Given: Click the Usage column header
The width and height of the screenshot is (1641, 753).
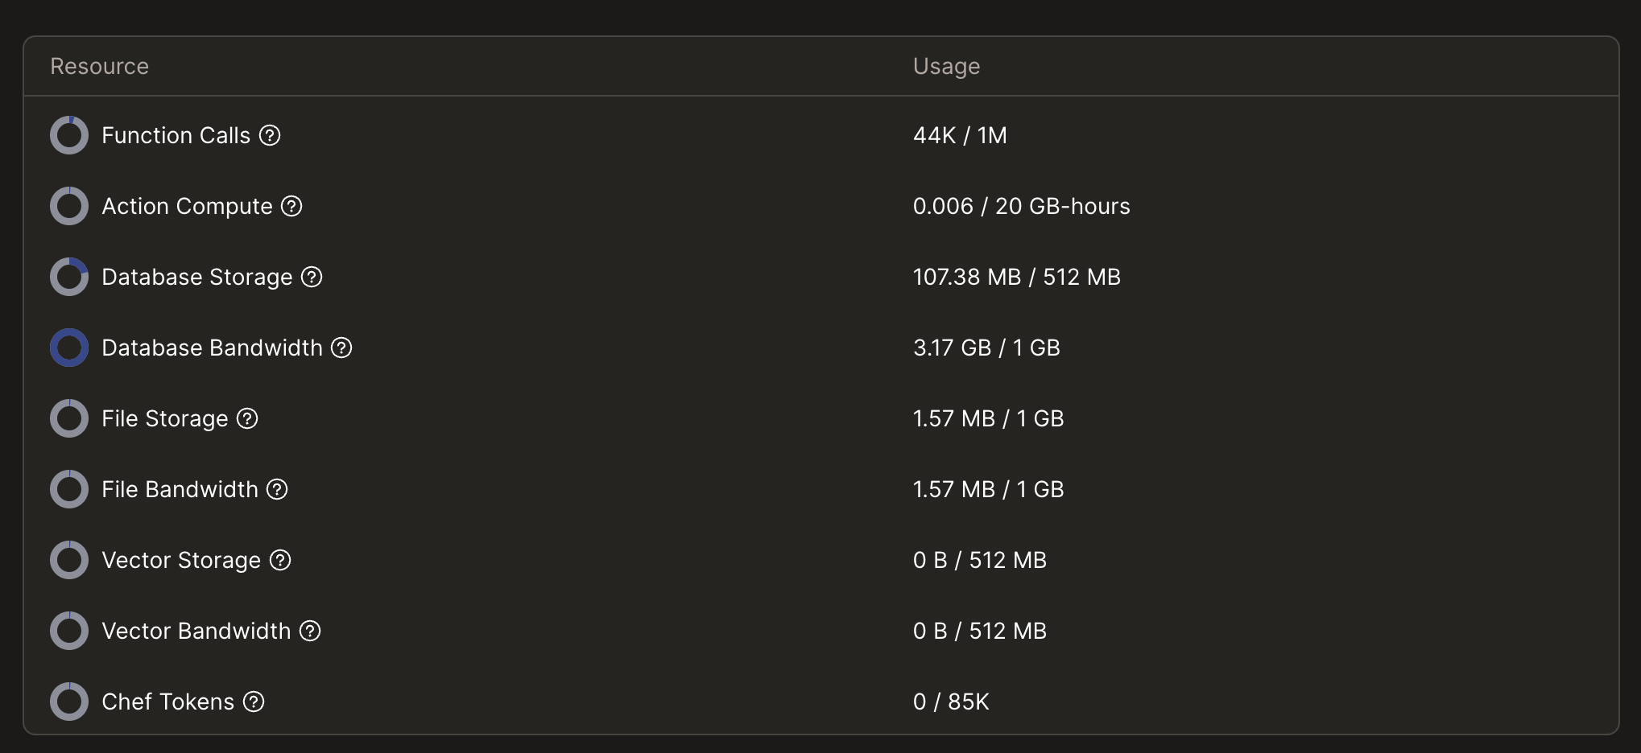Looking at the screenshot, I should [x=946, y=66].
